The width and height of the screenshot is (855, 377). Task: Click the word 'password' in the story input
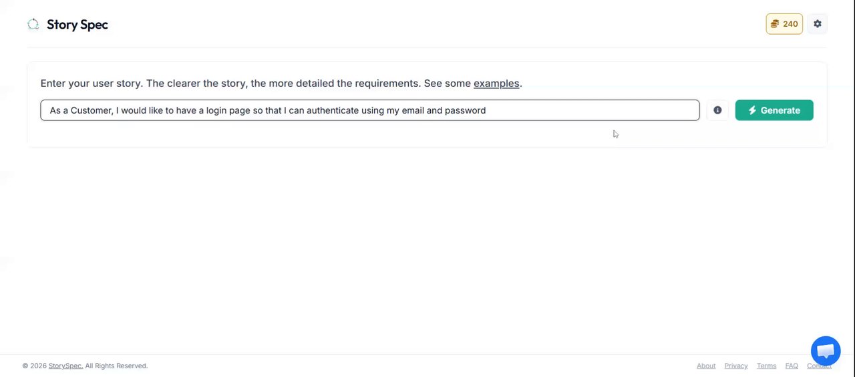coord(465,110)
